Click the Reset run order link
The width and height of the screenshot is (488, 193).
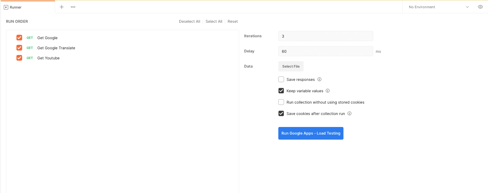coord(233,21)
